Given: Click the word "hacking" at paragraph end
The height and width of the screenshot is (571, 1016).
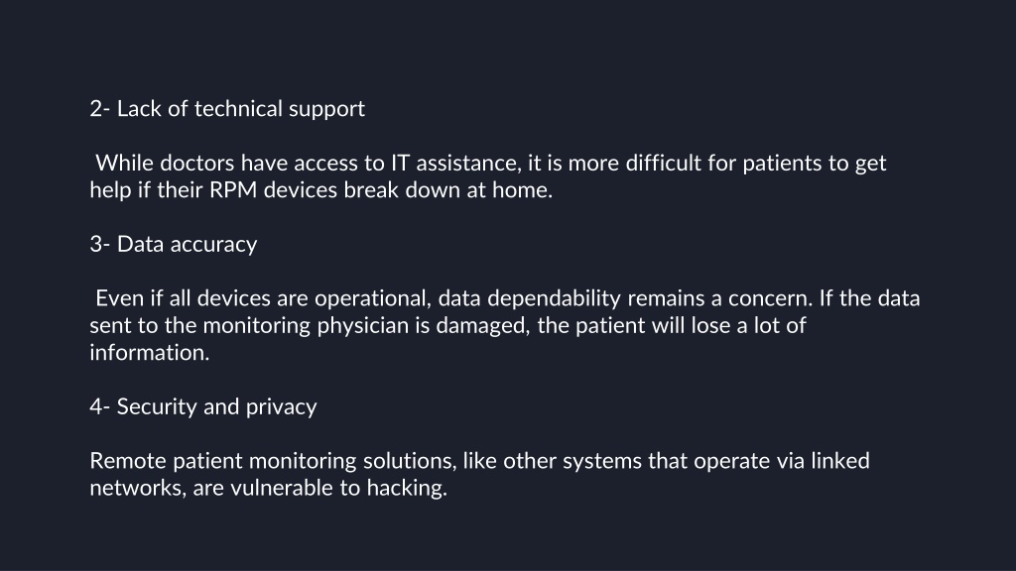Looking at the screenshot, I should (406, 488).
